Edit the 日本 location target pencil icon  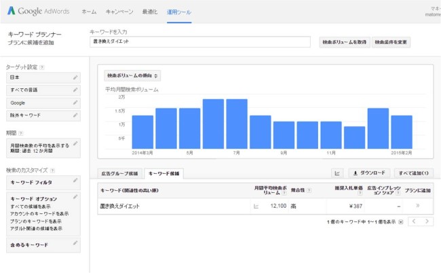click(x=75, y=77)
